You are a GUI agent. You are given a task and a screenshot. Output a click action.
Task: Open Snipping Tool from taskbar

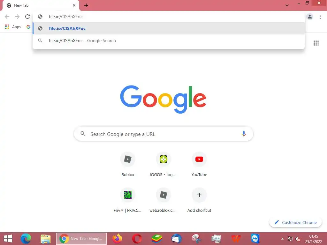click(x=196, y=239)
